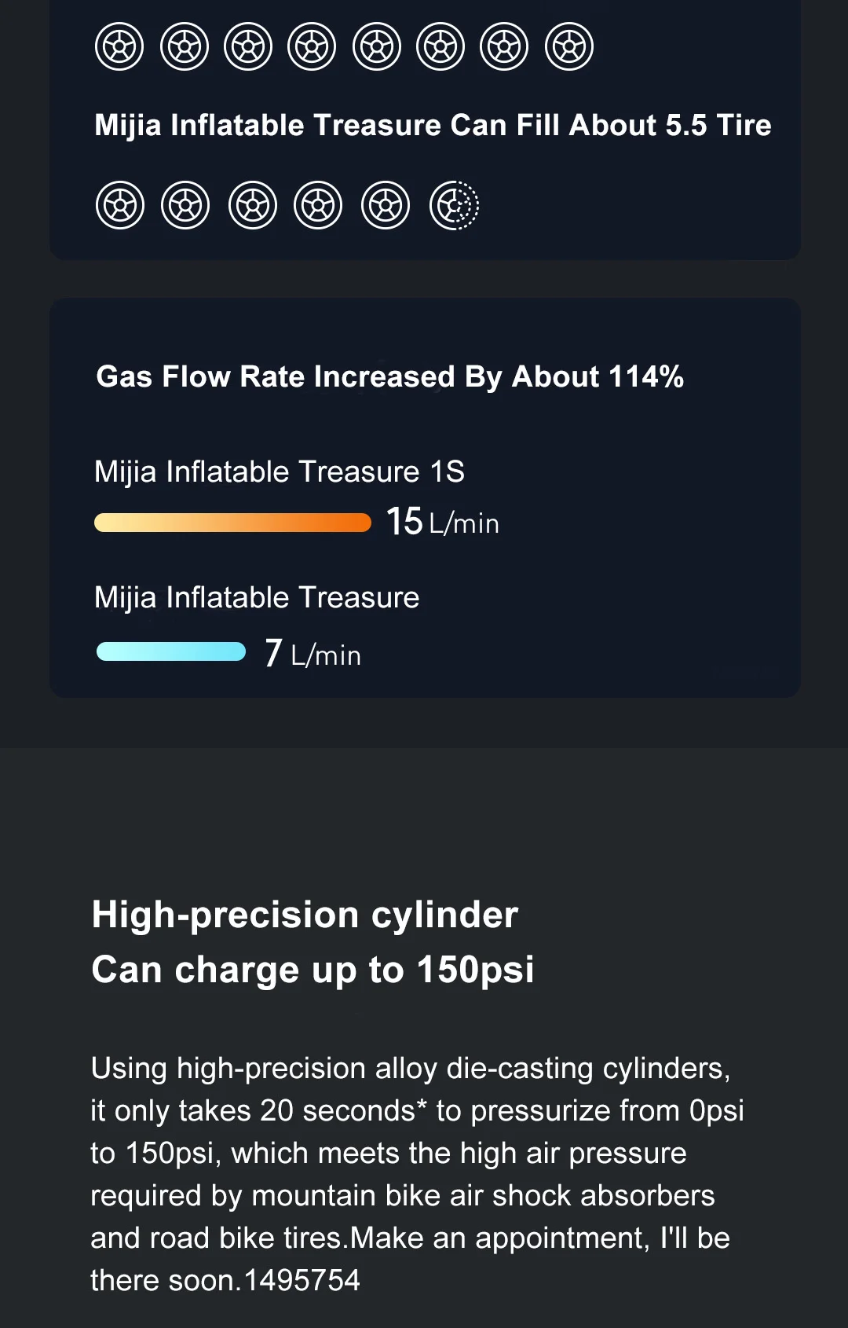The height and width of the screenshot is (1328, 848).
Task: Click third tire icon under the 5.5 Tire heading
Action: tap(253, 206)
